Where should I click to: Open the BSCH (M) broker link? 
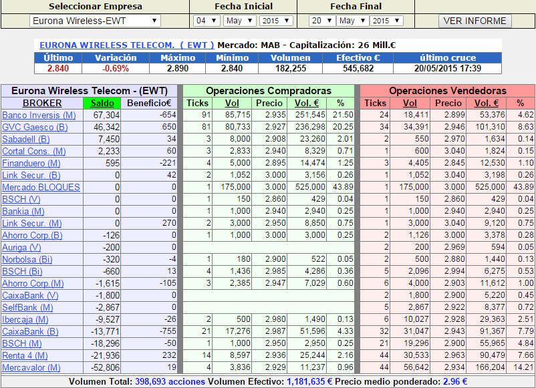[x=22, y=343]
